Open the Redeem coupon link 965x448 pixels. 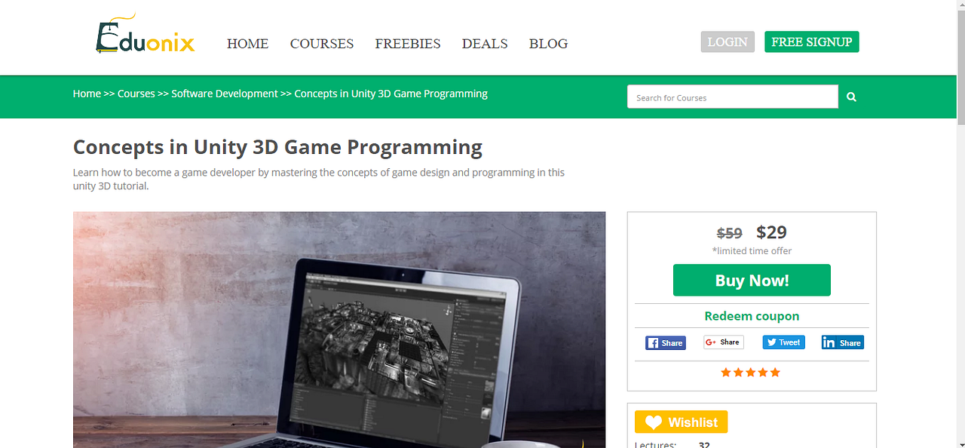coord(752,316)
